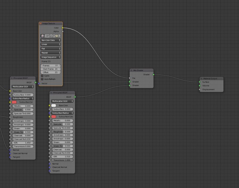The height and width of the screenshot is (188, 239).
Task: Unlink the image using the X icon
Action: point(59,36)
